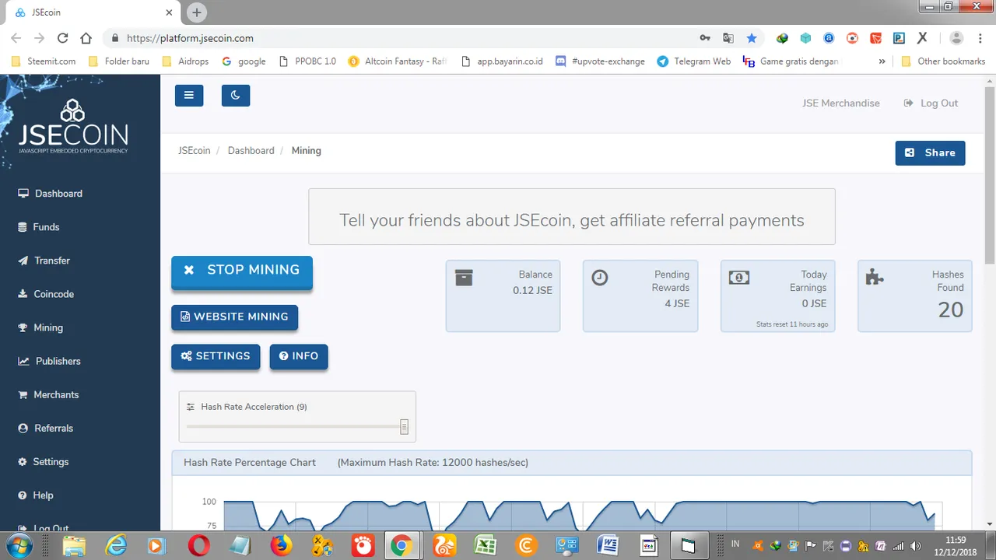
Task: Click the Hashes Found value 20
Action: click(x=951, y=310)
